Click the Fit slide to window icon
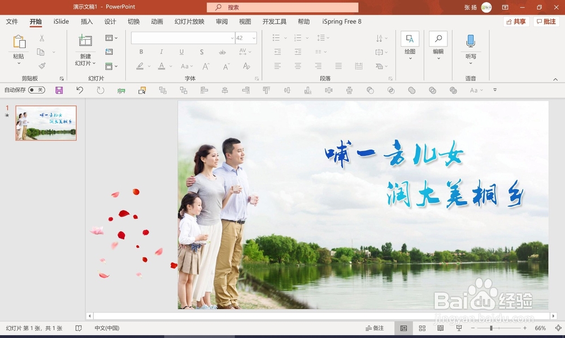The height and width of the screenshot is (338, 565). click(558, 328)
